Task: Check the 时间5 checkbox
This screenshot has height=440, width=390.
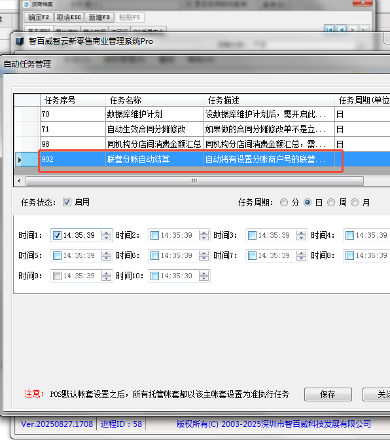Action: pos(57,255)
